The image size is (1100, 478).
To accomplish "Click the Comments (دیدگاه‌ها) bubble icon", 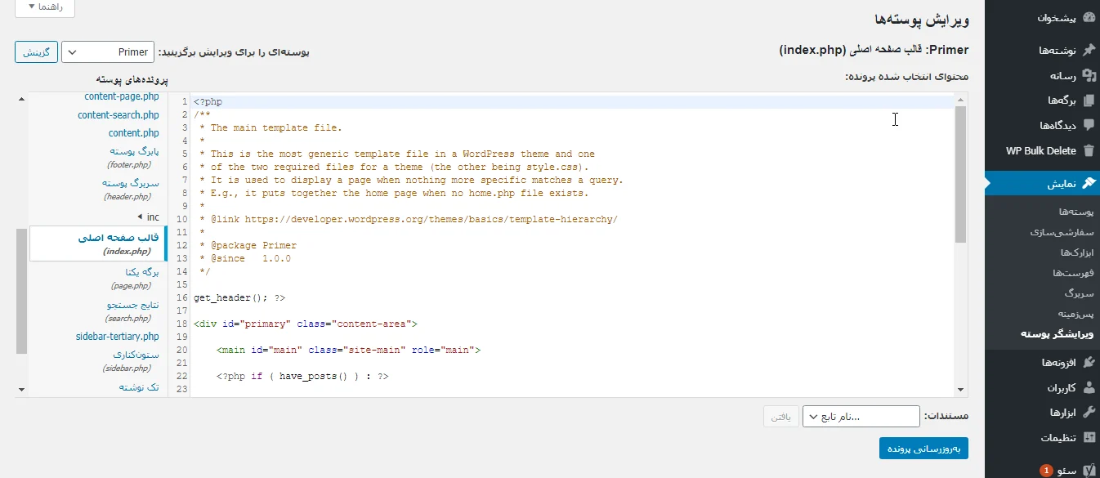I will pyautogui.click(x=1088, y=125).
